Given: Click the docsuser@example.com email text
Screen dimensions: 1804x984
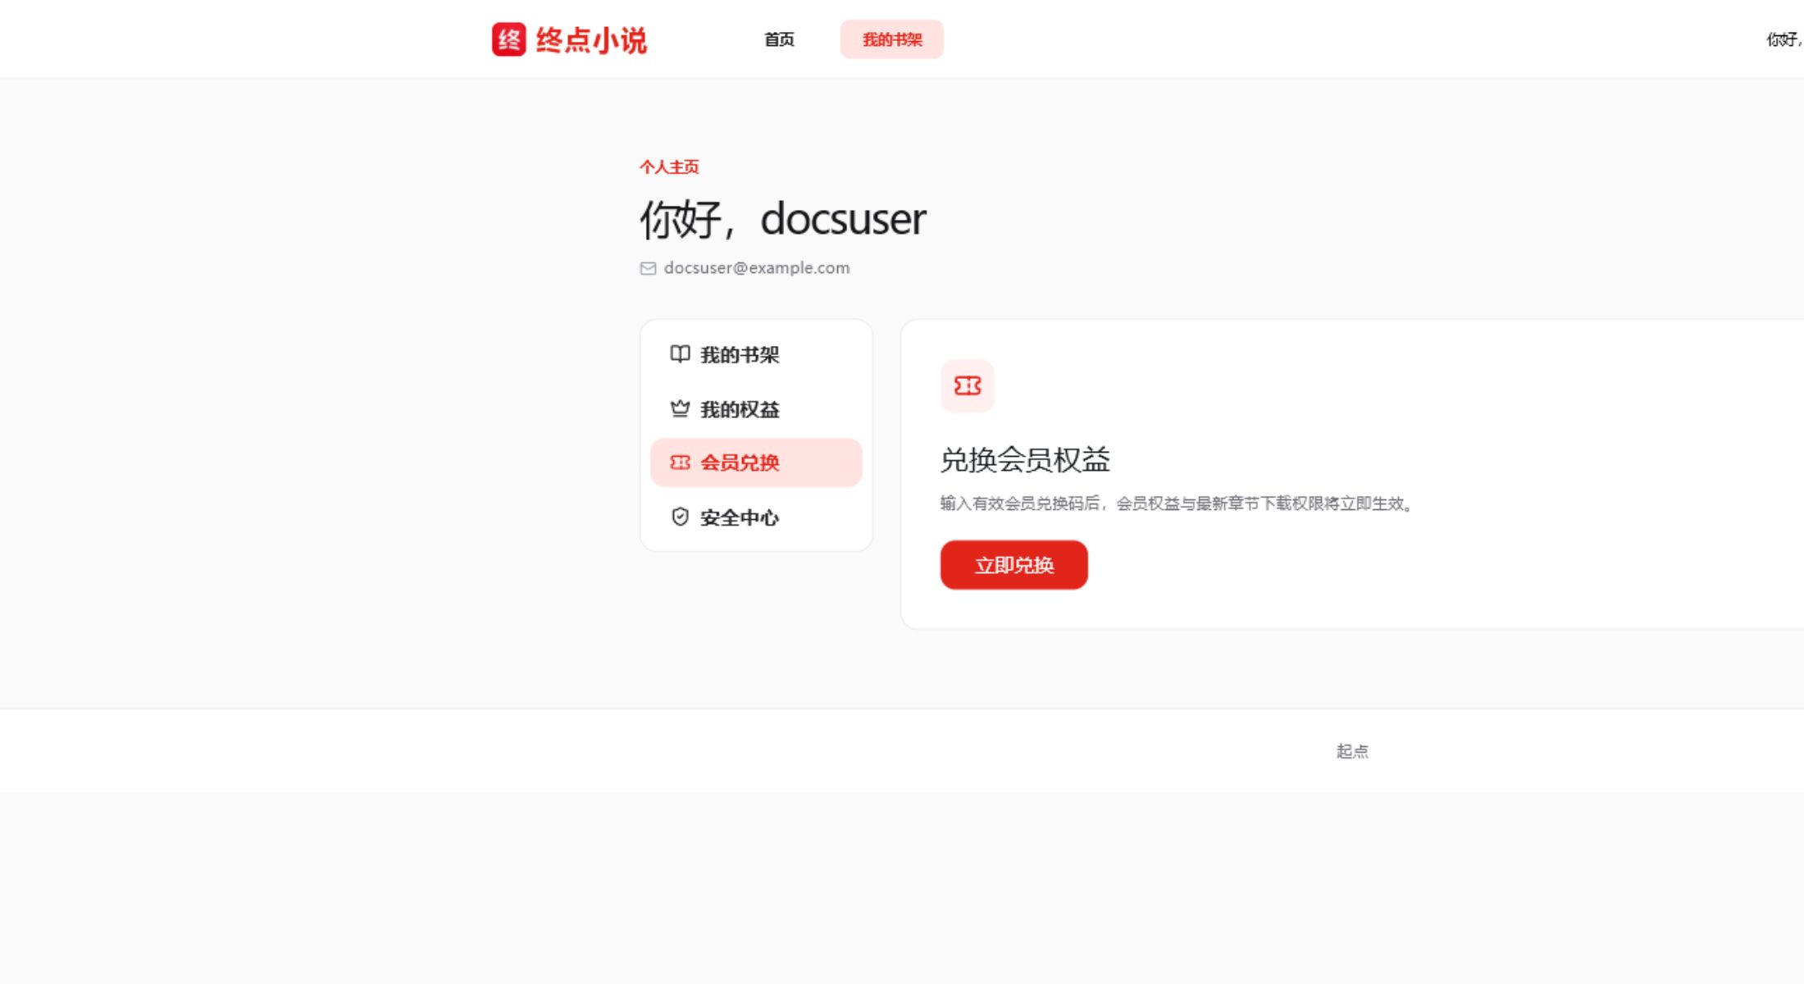Looking at the screenshot, I should tap(757, 267).
